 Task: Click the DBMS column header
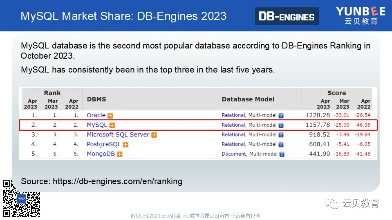[96, 99]
